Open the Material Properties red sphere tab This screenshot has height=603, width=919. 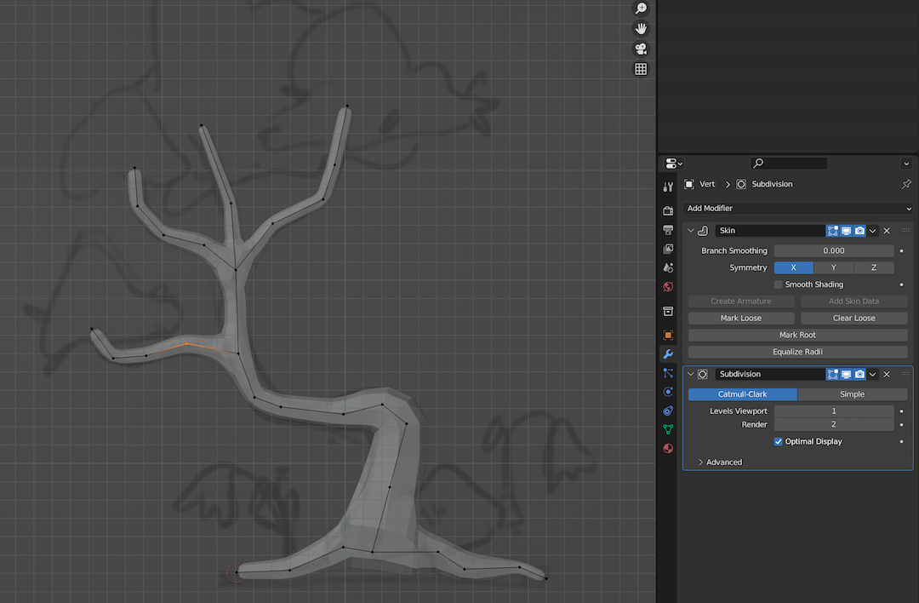[668, 447]
